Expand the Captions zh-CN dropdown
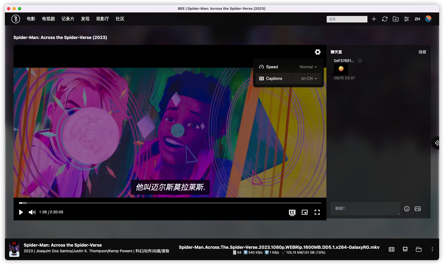Image resolution: width=444 pixels, height=265 pixels. pyautogui.click(x=309, y=78)
